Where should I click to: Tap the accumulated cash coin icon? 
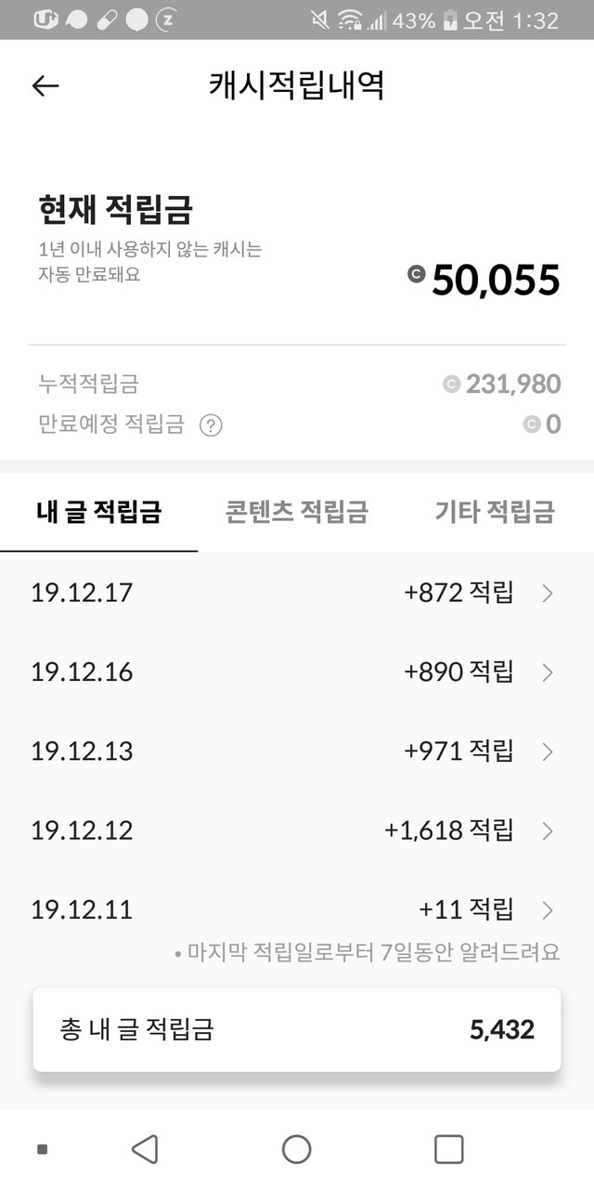(x=451, y=384)
